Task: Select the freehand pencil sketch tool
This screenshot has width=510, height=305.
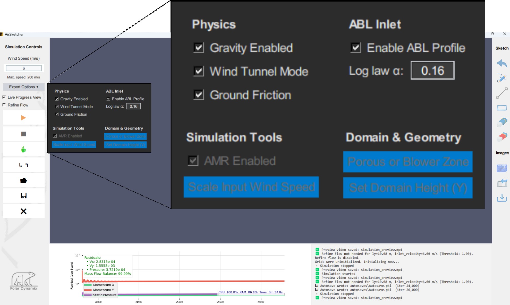Action: [x=502, y=78]
